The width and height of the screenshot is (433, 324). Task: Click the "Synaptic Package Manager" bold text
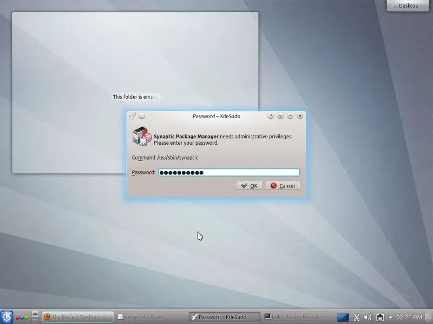point(186,137)
